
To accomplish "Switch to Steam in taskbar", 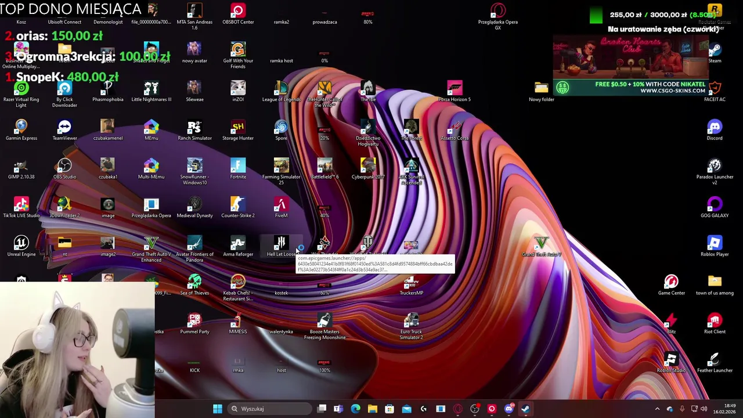I will [x=525, y=409].
